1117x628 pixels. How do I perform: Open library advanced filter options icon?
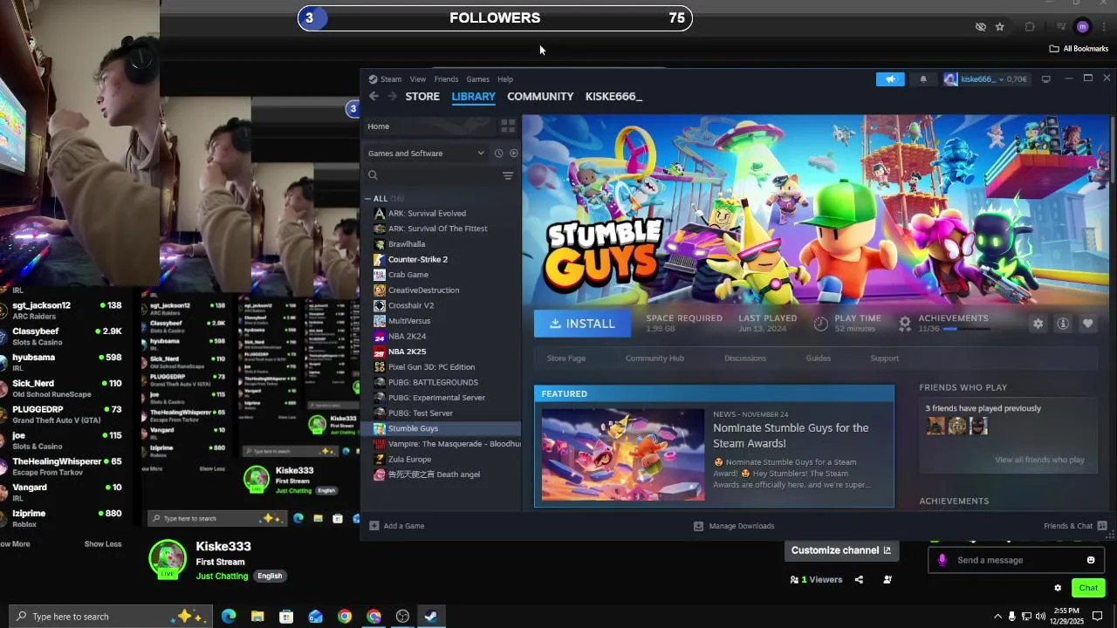tap(508, 175)
